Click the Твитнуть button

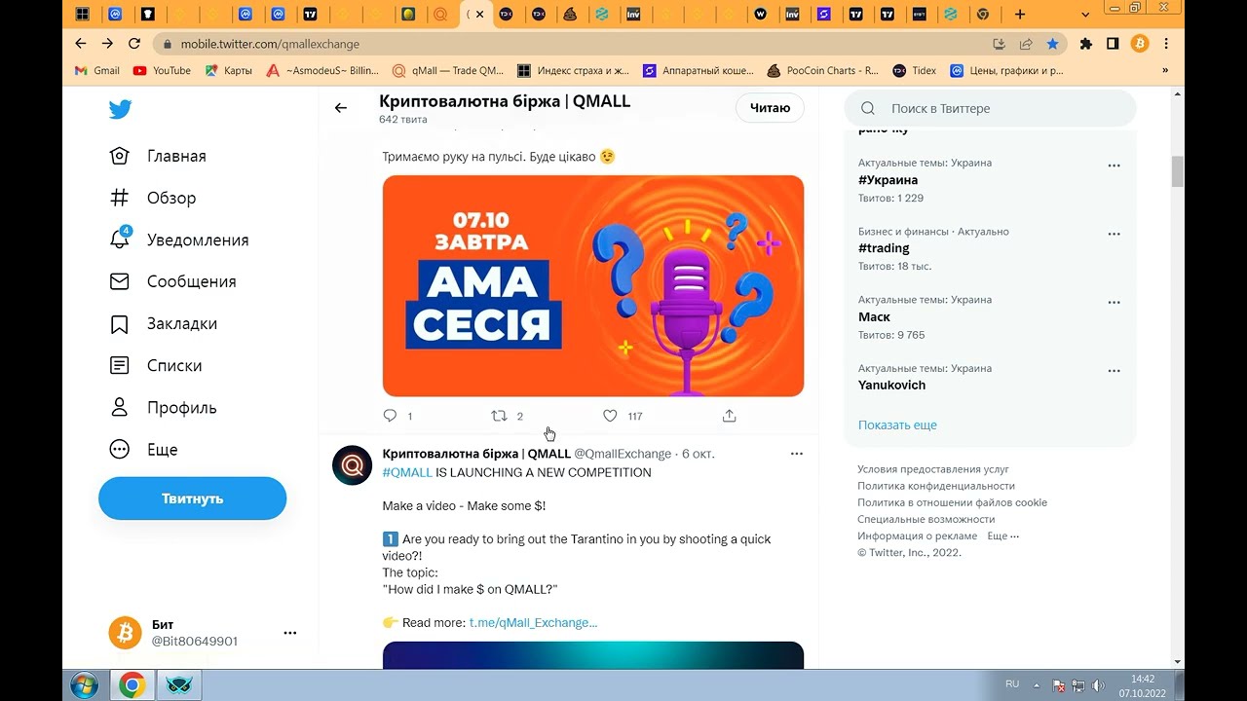point(192,498)
